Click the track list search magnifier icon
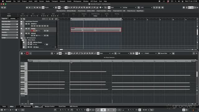 point(56,19)
